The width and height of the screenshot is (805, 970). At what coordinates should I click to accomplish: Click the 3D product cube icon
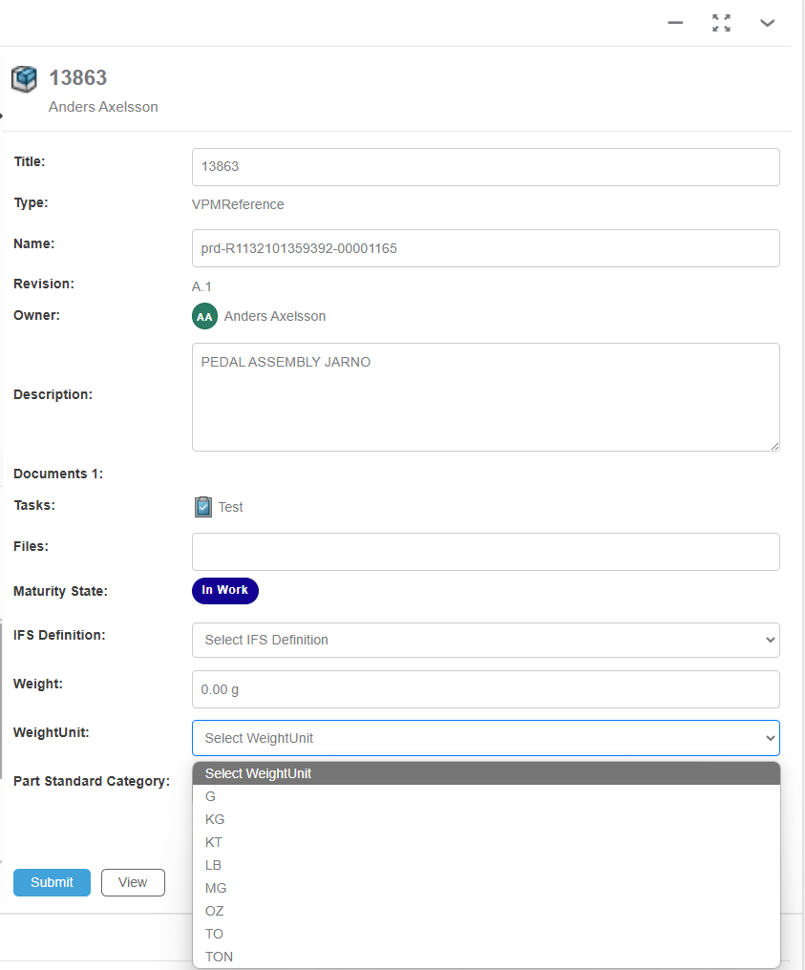click(x=24, y=78)
